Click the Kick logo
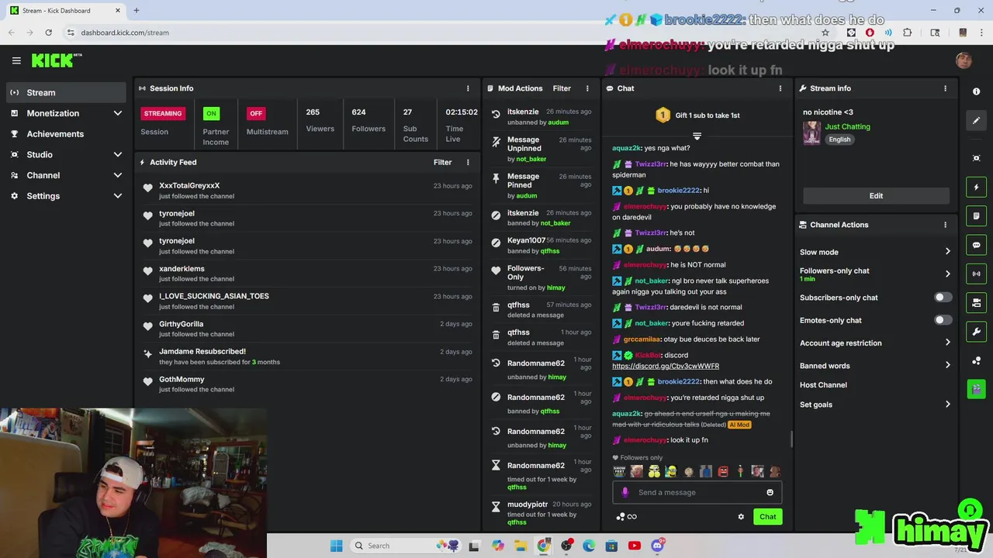Image resolution: width=993 pixels, height=558 pixels. (56, 60)
